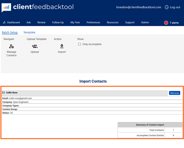
Task: Click the Upload Template section label
Action: (x=37, y=39)
